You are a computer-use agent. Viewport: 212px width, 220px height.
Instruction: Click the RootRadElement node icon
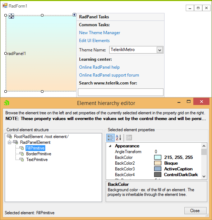(x=9, y=136)
